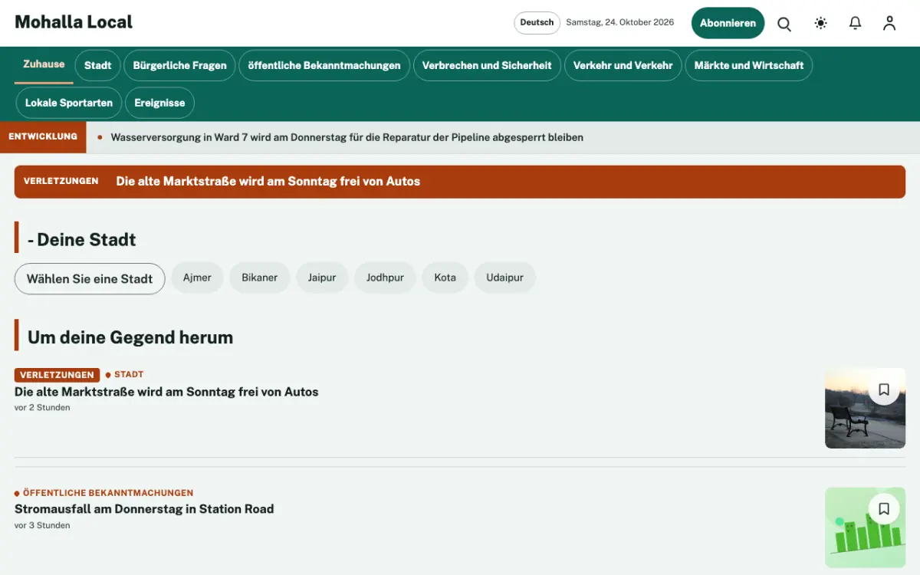
Task: Click 'vor 2 Stunden' timestamp
Action: 42,408
